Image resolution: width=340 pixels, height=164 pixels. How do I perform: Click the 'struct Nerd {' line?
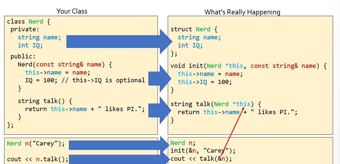coord(194,29)
